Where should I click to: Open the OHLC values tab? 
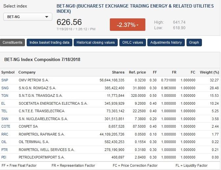(133, 42)
